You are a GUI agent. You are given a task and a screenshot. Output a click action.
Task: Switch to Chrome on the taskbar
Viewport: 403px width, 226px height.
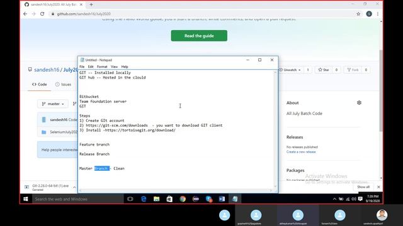coord(183,199)
